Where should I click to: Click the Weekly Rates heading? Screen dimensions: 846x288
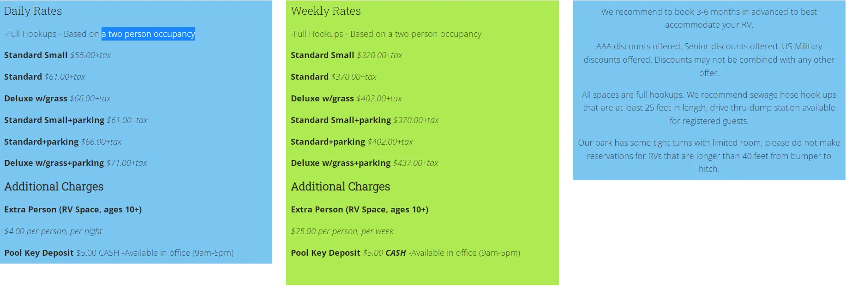click(326, 11)
